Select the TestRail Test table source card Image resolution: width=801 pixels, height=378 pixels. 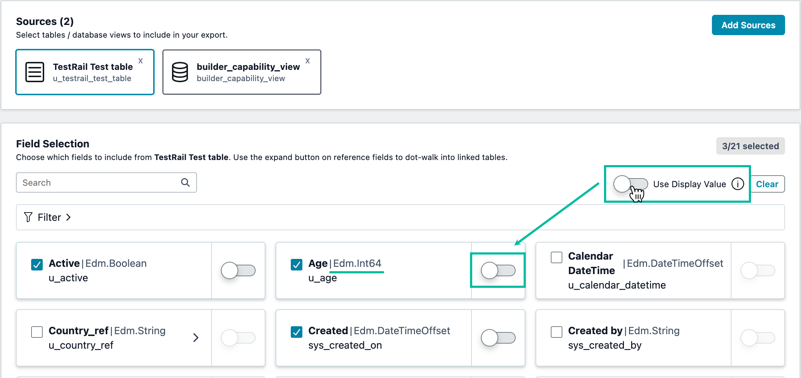tap(85, 72)
